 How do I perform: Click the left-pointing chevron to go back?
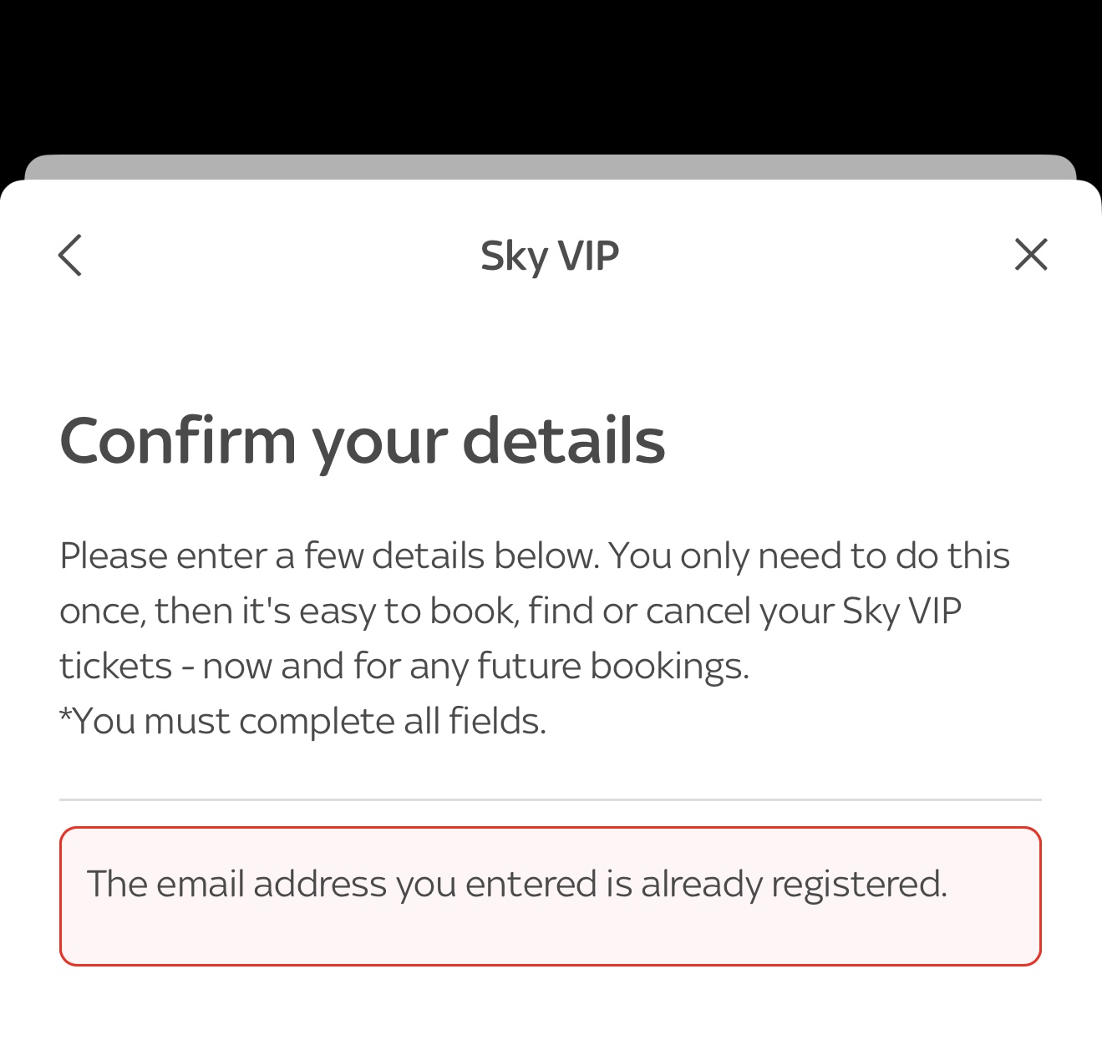tap(71, 256)
